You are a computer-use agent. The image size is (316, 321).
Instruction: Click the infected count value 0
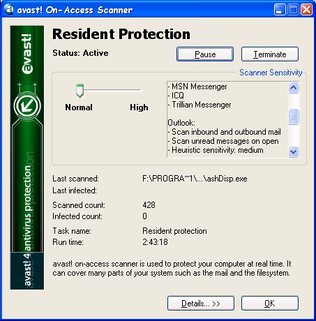(x=144, y=216)
